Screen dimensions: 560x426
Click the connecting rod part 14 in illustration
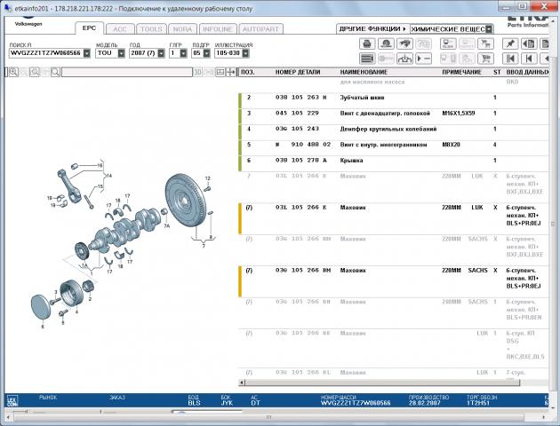click(x=69, y=186)
